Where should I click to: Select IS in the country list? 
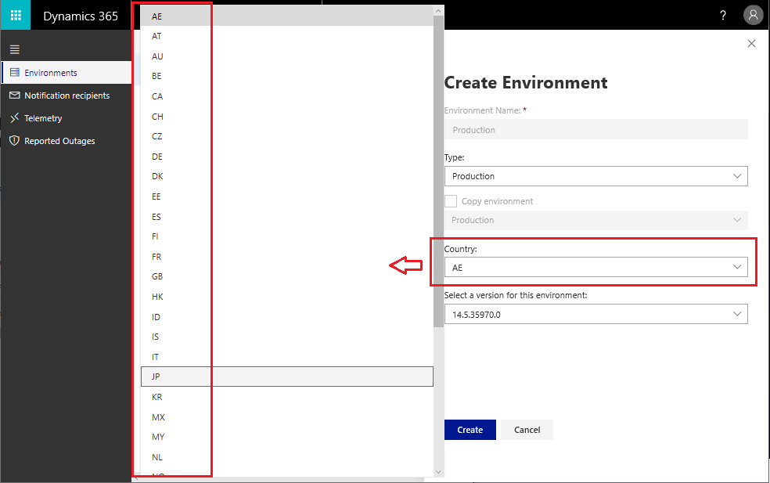286,337
